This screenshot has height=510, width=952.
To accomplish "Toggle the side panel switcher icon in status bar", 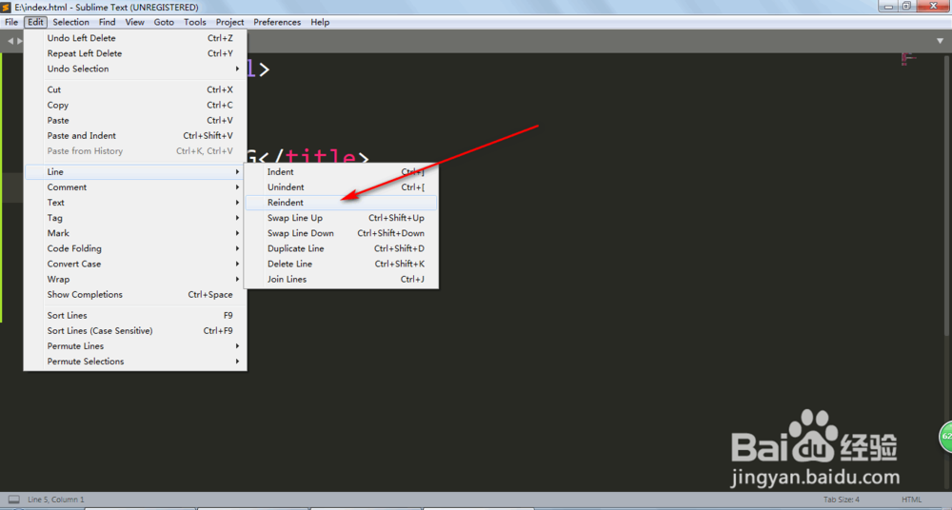I will pos(13,500).
